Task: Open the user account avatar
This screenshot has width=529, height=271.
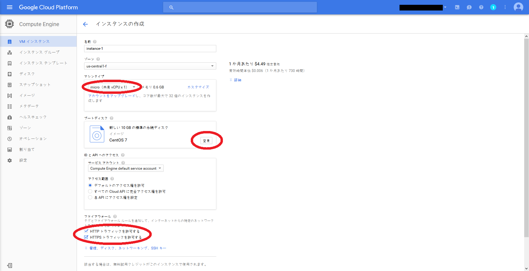Action: pyautogui.click(x=518, y=7)
